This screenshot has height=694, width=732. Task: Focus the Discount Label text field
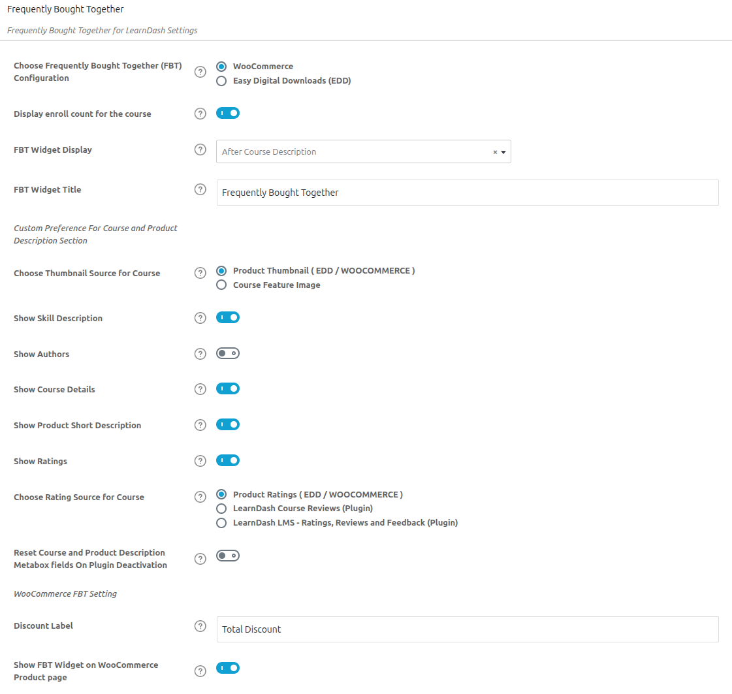coord(467,629)
